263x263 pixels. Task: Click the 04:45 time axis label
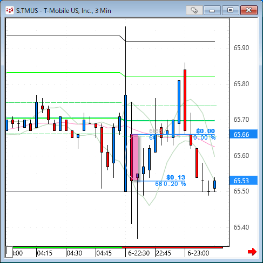104,253
